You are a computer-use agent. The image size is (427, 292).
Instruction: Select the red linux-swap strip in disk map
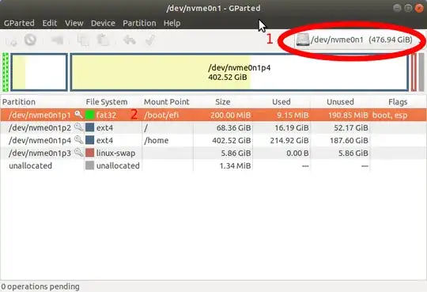414,72
